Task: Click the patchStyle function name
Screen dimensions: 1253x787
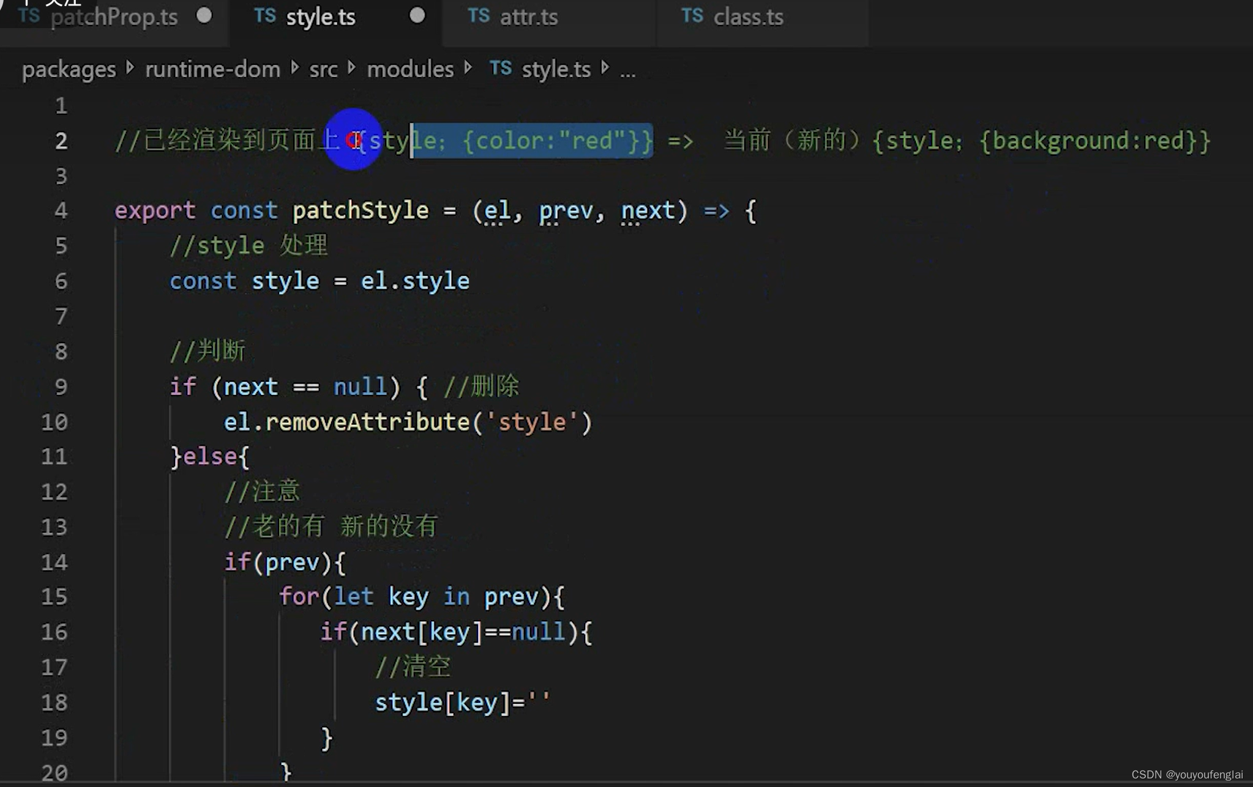Action: [360, 211]
